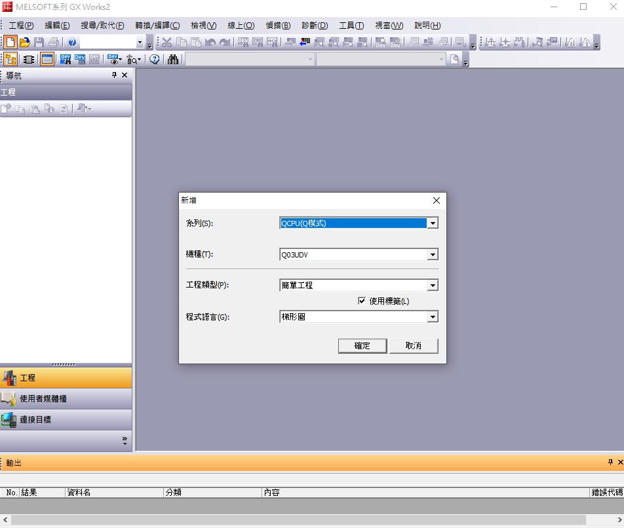Click the Cross Reference Dev binoculars icon
This screenshot has height=528, width=624.
pos(66,60)
